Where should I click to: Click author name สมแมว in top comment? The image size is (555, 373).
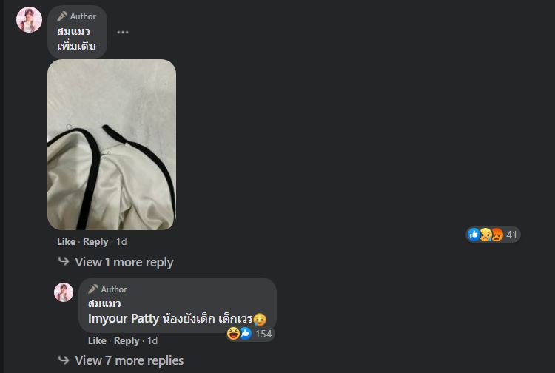point(73,32)
